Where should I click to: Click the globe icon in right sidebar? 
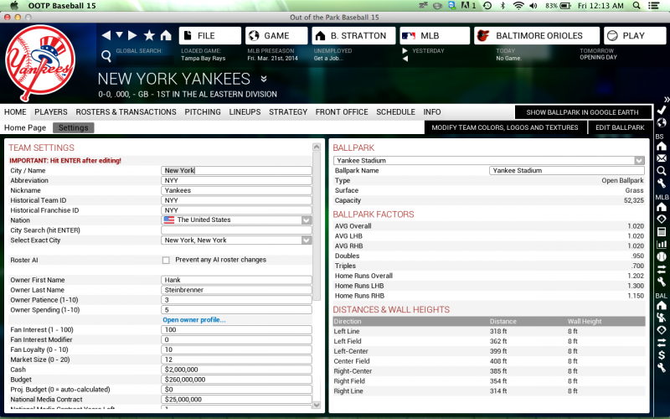coord(661,123)
